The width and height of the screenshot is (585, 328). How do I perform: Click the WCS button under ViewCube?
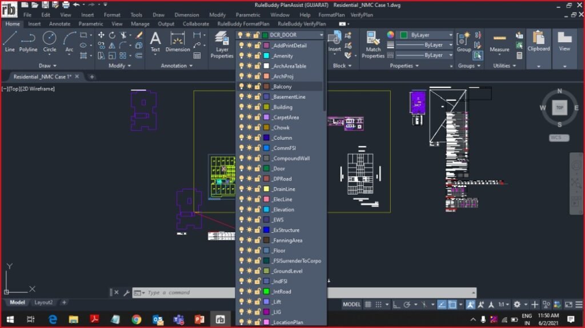[x=559, y=137]
